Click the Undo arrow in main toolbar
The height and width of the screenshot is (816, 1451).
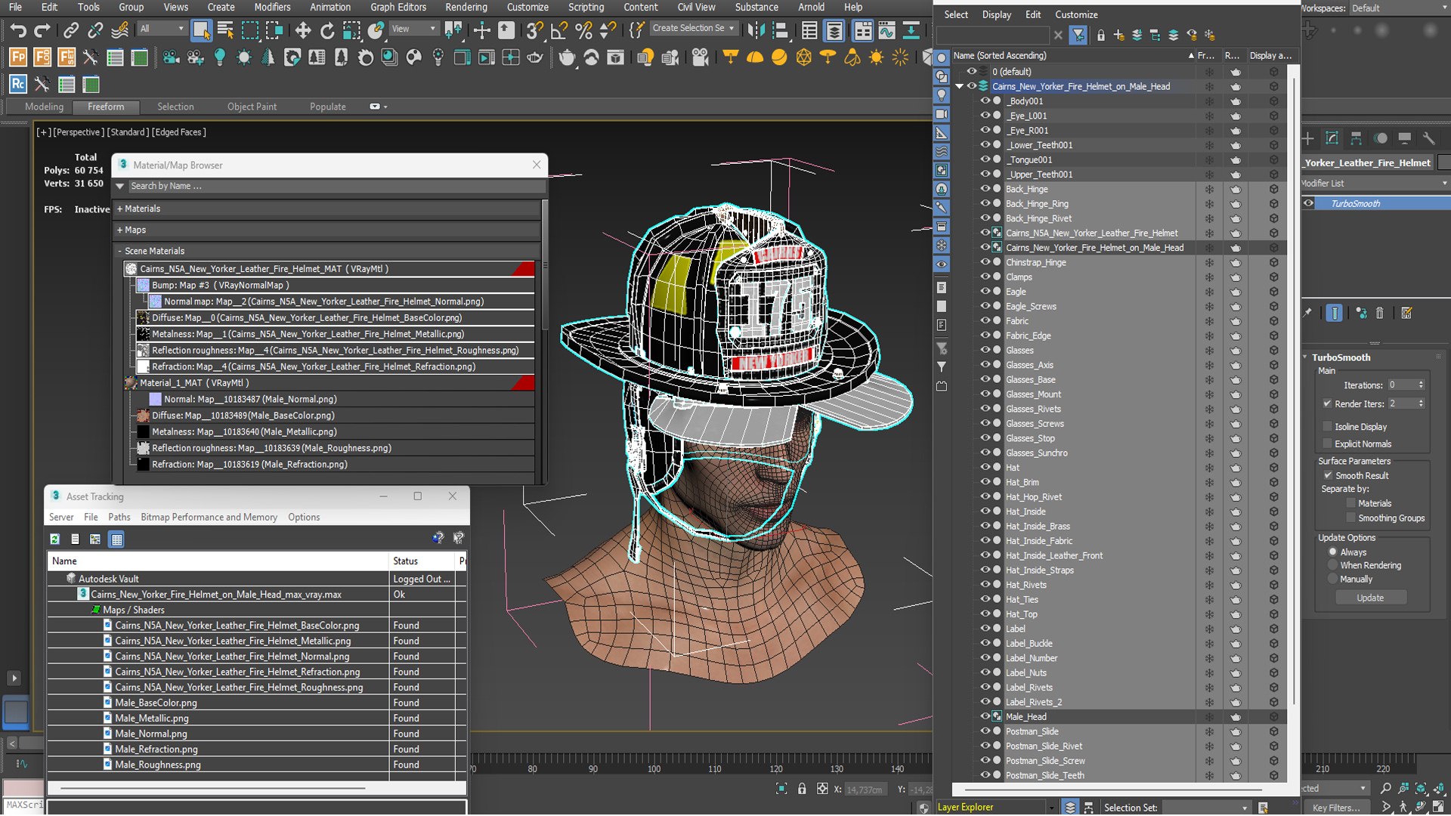click(x=17, y=30)
